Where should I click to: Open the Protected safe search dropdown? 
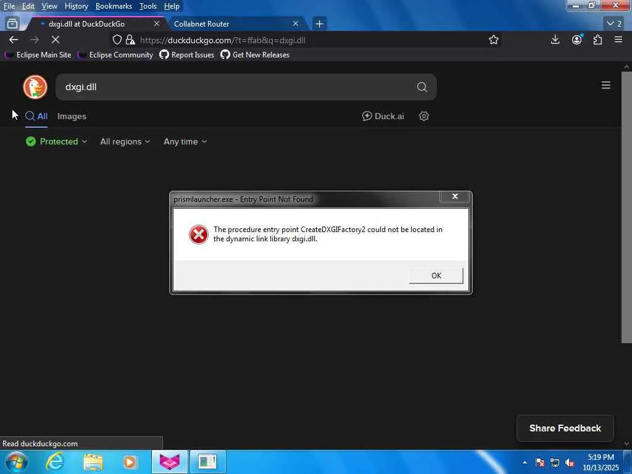click(56, 141)
